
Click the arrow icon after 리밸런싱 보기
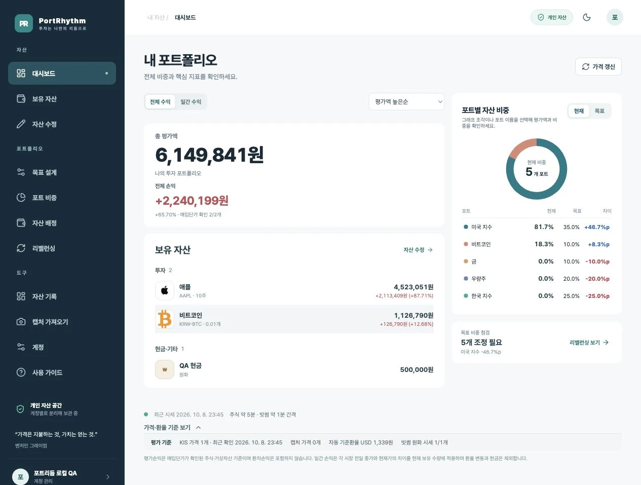point(606,343)
